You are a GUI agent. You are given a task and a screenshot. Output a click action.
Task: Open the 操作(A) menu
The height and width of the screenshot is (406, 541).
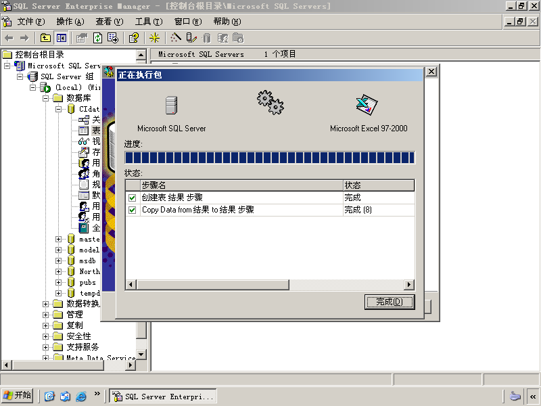tap(70, 22)
